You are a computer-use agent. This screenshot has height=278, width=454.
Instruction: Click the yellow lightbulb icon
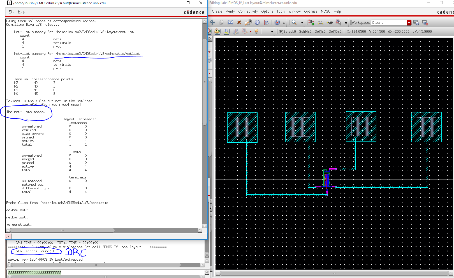click(x=256, y=31)
